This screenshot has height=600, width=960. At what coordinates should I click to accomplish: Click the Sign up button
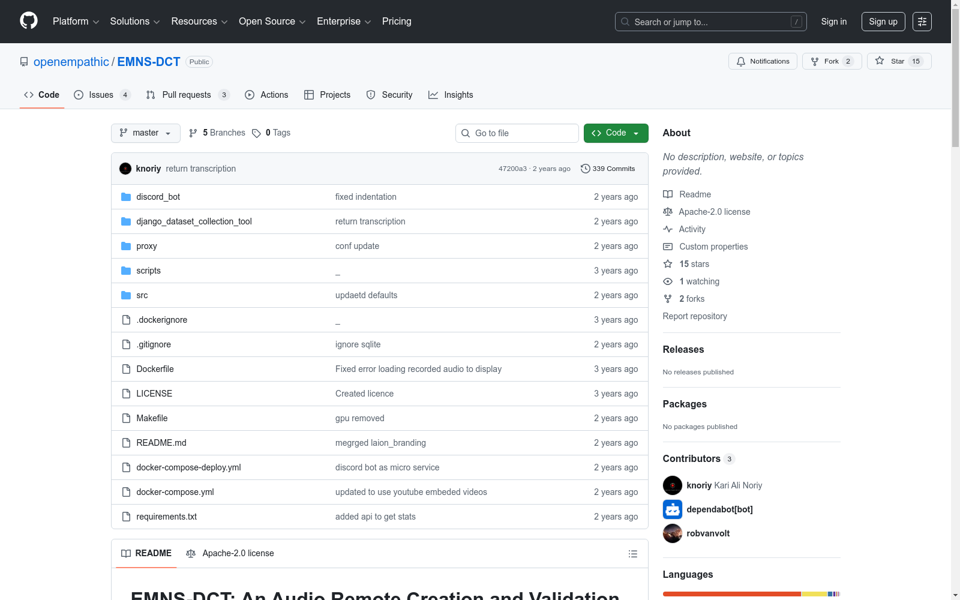pyautogui.click(x=883, y=22)
